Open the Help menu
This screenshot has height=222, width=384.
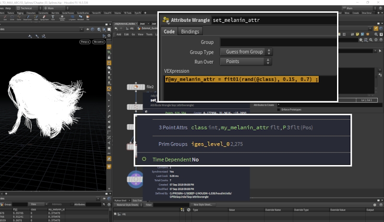[x=8, y=8]
